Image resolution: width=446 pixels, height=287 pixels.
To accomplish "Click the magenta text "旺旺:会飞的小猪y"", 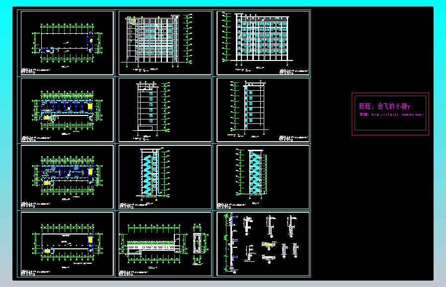I will point(384,107).
